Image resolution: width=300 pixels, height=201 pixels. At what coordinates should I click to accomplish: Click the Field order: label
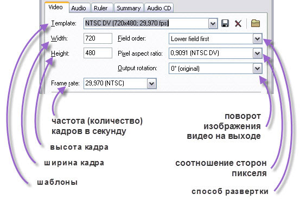132,38
